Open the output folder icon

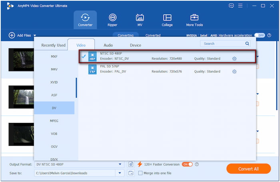(x=131, y=173)
